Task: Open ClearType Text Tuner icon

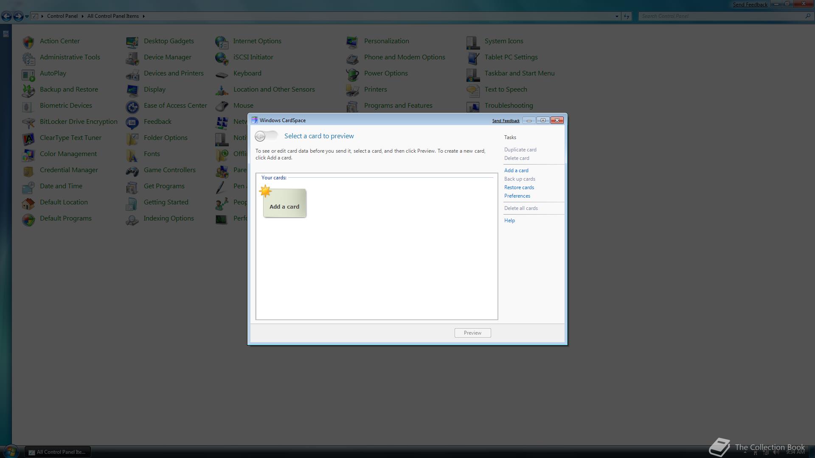Action: tap(28, 138)
